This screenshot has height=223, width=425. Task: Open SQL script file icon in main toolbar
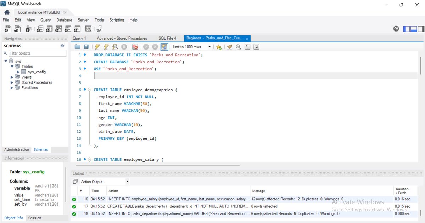[x=17, y=29]
